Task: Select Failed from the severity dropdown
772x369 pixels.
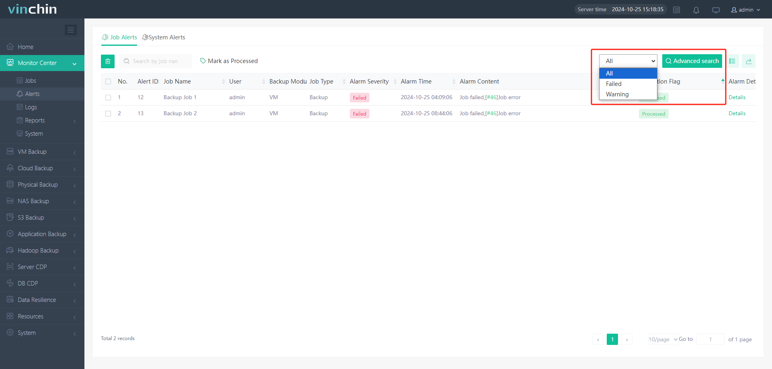Action: tap(614, 84)
